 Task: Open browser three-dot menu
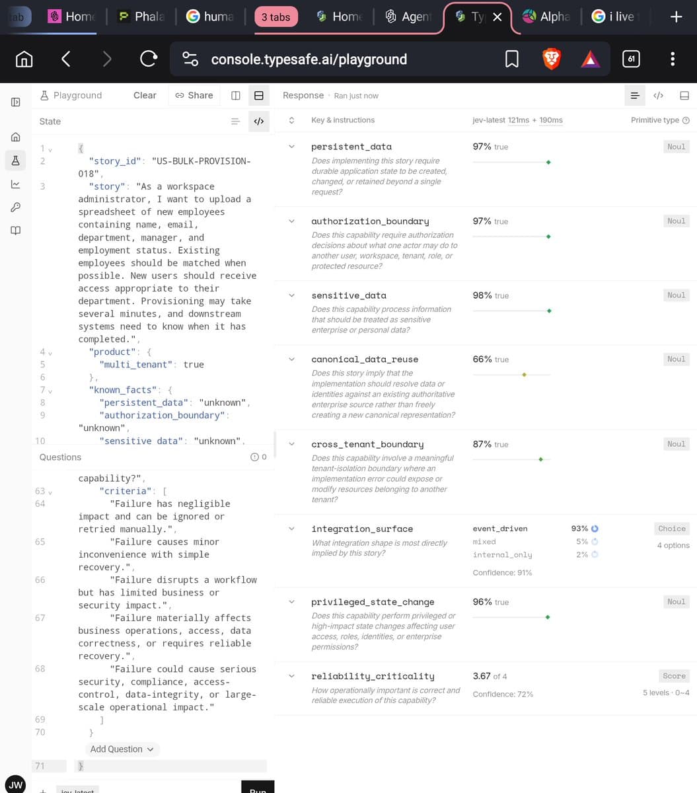coord(673,59)
